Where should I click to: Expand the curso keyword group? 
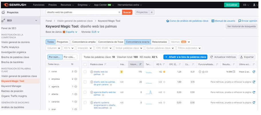point(49,71)
